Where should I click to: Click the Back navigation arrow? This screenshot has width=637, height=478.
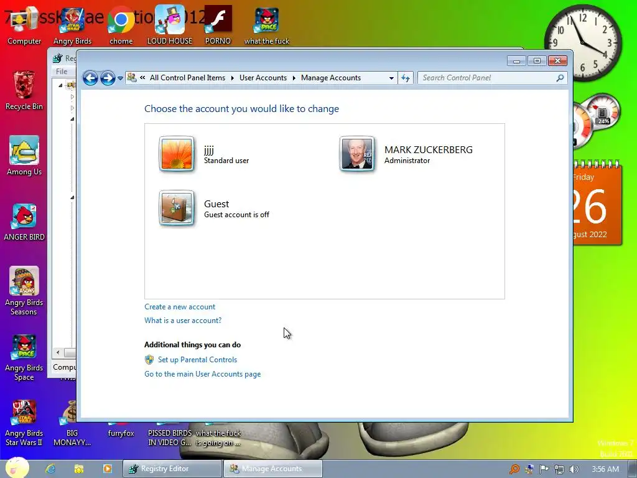(x=90, y=78)
